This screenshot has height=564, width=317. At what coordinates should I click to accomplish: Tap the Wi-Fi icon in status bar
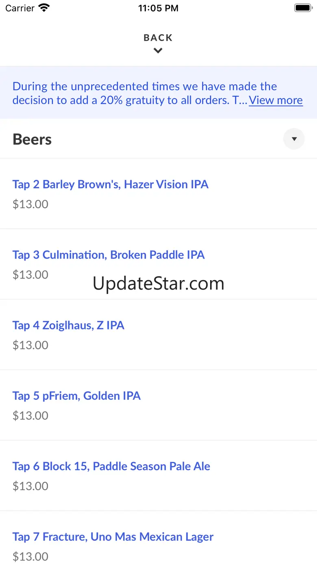[44, 8]
